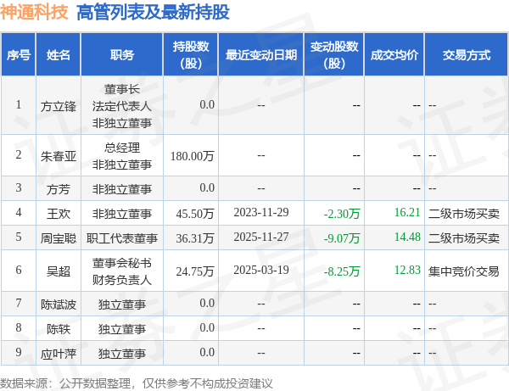
Task: Click the name 应叶萍
Action: point(58,354)
